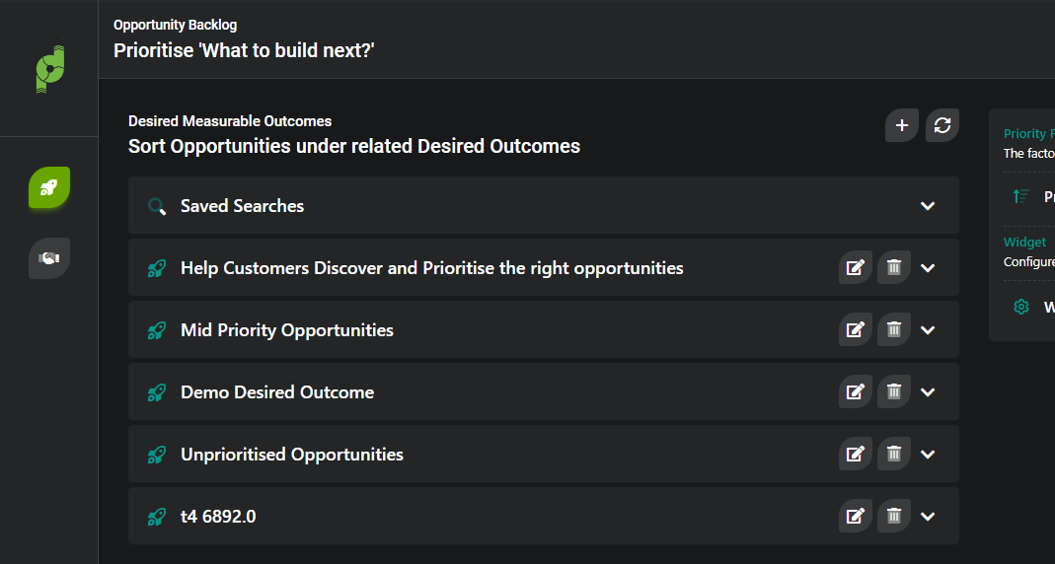1055x564 pixels.
Task: Click the app logo at top left
Action: coord(49,69)
